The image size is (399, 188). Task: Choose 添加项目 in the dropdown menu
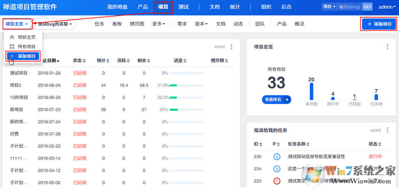point(23,56)
